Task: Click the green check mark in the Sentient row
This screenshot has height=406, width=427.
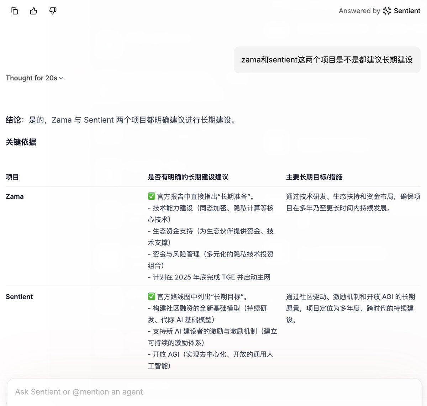Action: point(152,297)
